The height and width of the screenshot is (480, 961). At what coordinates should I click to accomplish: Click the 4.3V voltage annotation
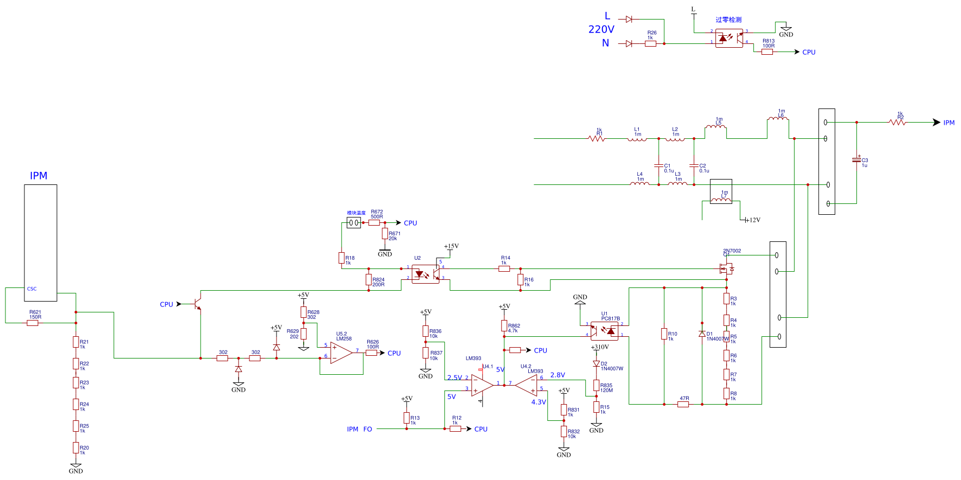[x=539, y=402]
